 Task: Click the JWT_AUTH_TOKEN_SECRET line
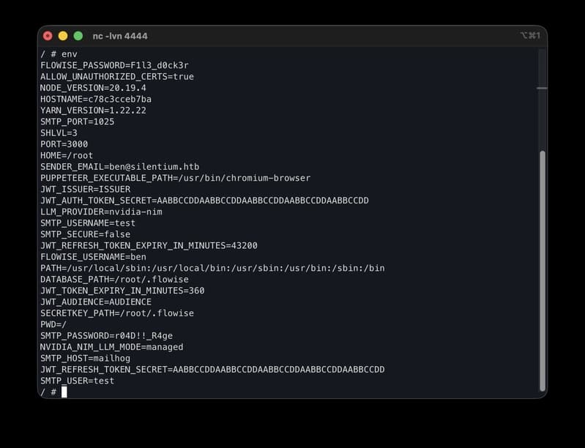pos(204,201)
